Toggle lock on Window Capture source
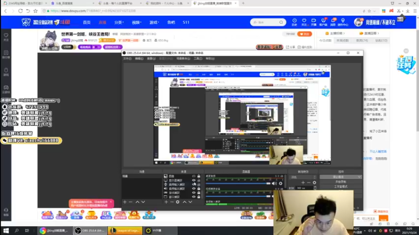The width and height of the screenshot is (419, 235). click(x=199, y=197)
